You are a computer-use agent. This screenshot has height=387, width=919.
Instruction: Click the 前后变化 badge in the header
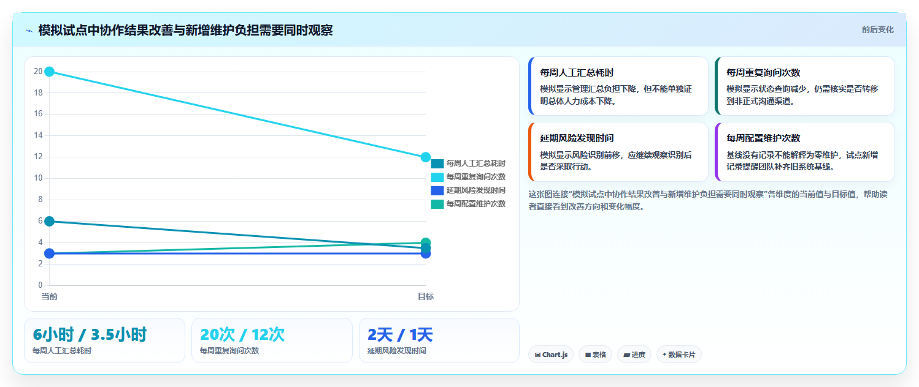tap(877, 29)
